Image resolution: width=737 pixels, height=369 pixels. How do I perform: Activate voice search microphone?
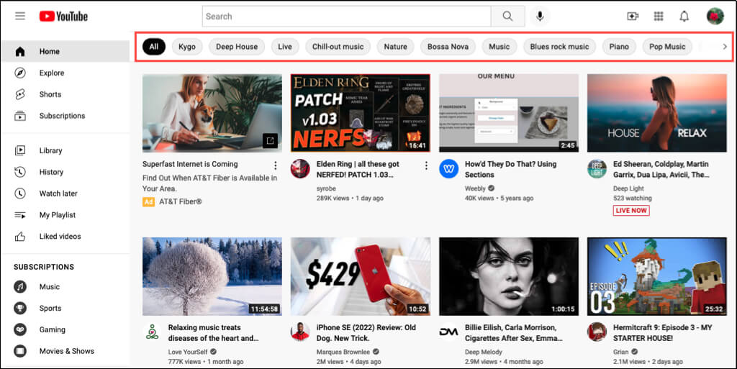539,17
